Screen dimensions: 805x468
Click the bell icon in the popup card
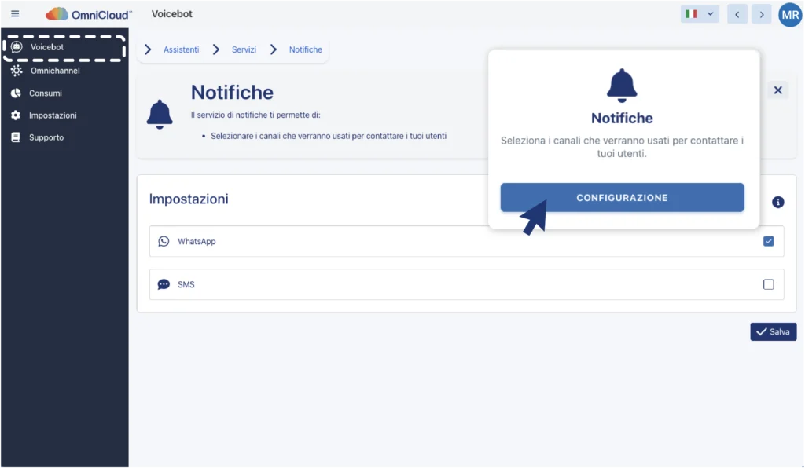point(622,84)
